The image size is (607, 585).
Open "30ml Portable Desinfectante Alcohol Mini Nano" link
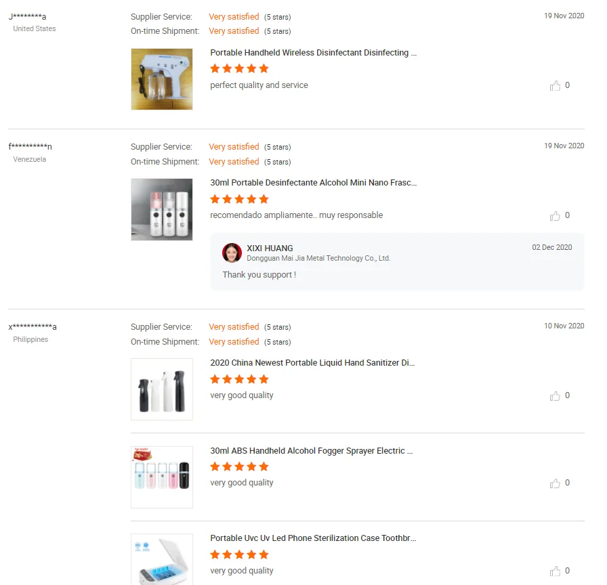tap(313, 183)
